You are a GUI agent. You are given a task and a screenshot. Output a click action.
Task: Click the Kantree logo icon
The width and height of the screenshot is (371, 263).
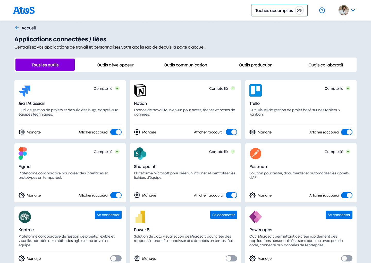pos(25,217)
